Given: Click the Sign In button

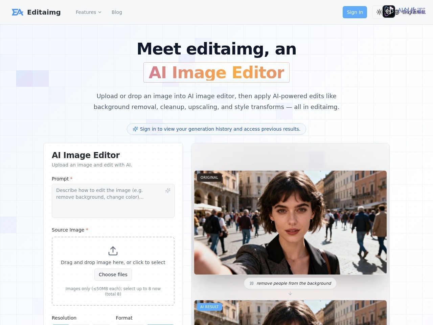Looking at the screenshot, I should (355, 12).
